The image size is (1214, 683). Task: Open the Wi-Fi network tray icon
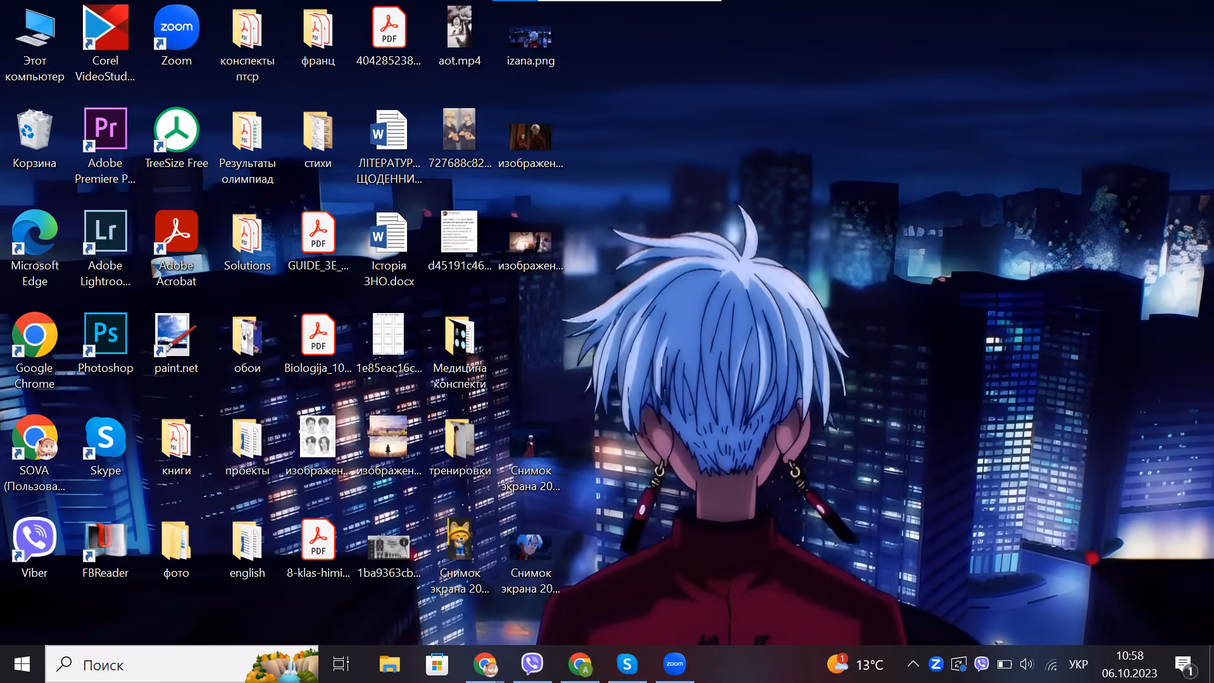click(1051, 664)
